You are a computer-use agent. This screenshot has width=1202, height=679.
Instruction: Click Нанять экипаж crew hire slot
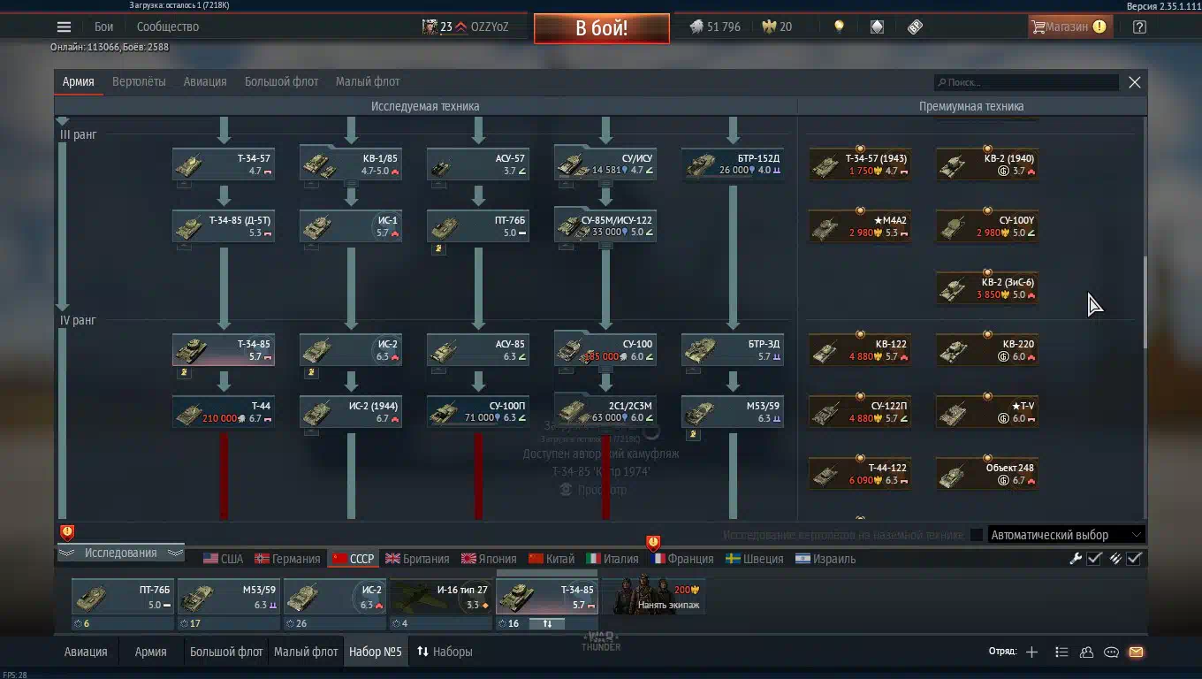(x=654, y=596)
